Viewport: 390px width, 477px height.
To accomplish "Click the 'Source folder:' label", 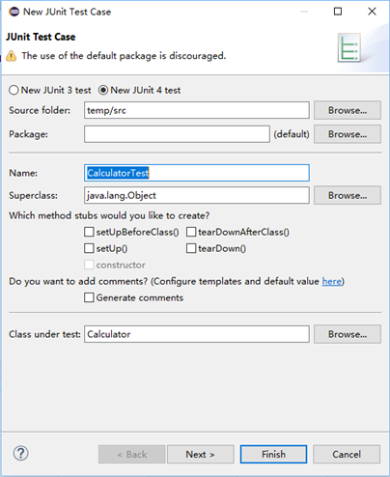I will click(40, 110).
